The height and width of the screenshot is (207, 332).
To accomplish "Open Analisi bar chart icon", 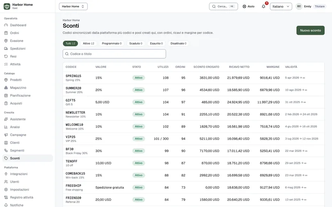I will click(x=6, y=127).
